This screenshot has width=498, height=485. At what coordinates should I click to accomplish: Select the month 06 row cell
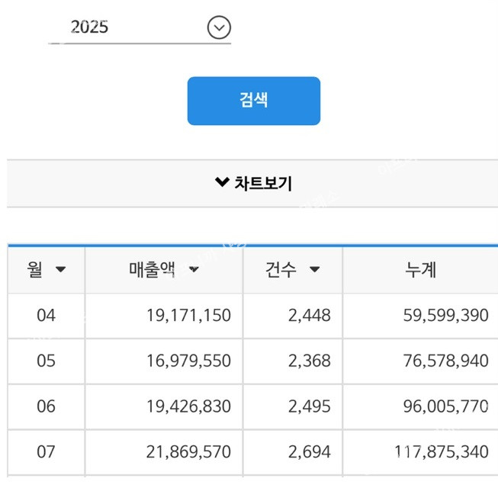coord(47,406)
